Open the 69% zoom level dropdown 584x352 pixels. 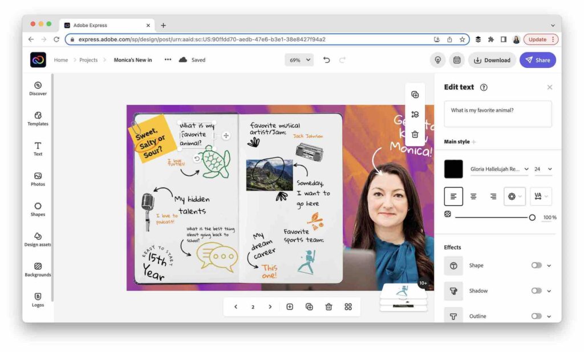coord(299,60)
